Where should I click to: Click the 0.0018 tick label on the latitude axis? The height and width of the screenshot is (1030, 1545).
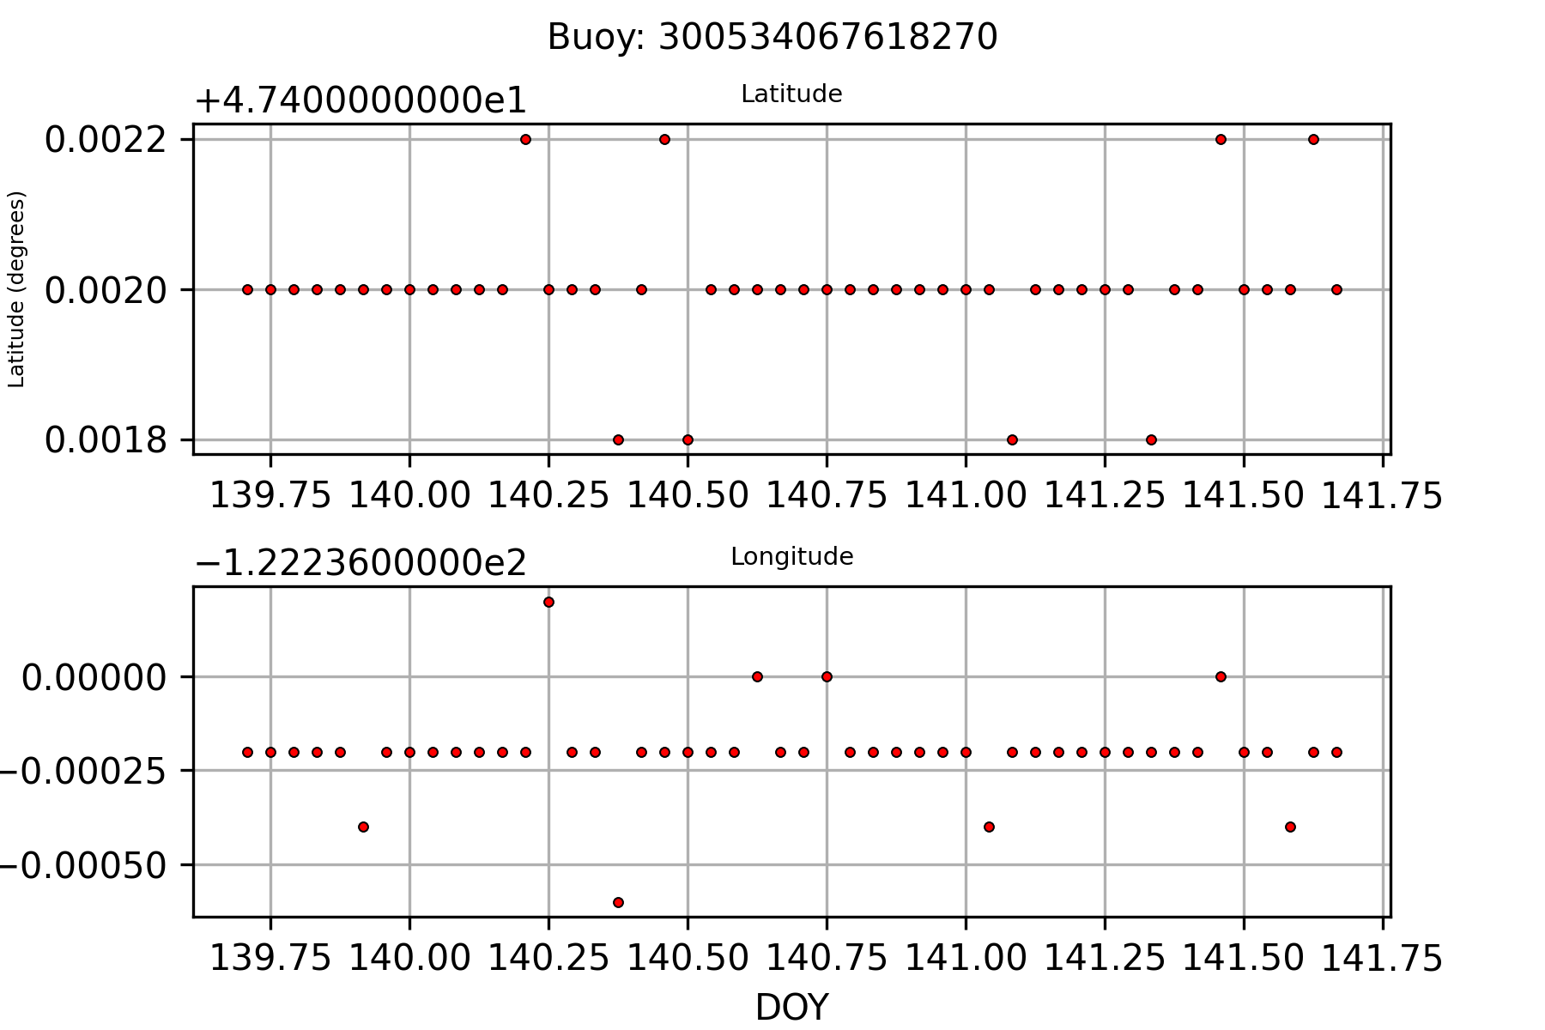(x=106, y=440)
